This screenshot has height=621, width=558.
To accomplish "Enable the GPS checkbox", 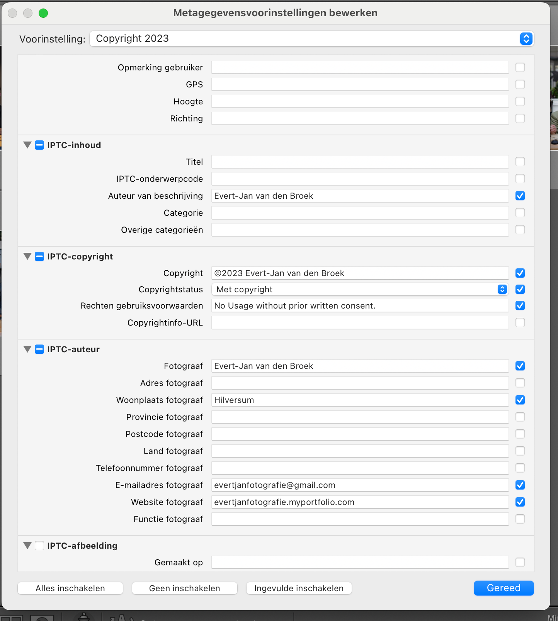I will pyautogui.click(x=520, y=84).
